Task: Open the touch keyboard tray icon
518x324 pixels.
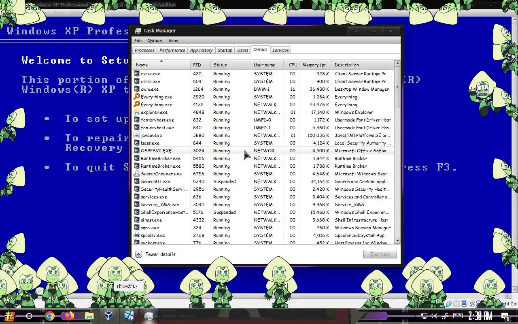Action: 458,316
